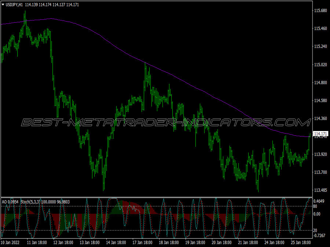Click the '10 Jan 2022' date label
This screenshot has width=330, height=247.
coord(10,243)
